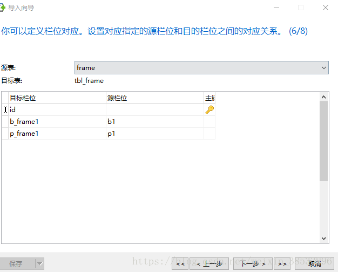Click the empty source field cell for id
This screenshot has height=272, width=338.
click(155, 110)
